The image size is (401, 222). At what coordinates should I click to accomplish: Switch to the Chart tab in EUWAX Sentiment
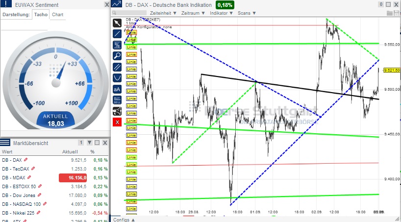[57, 15]
